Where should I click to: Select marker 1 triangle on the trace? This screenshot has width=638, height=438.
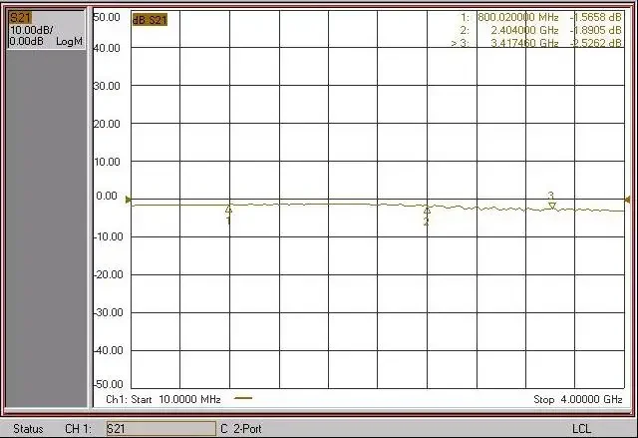(229, 210)
